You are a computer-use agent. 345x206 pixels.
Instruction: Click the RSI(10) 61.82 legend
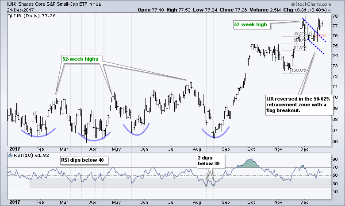tap(31, 155)
